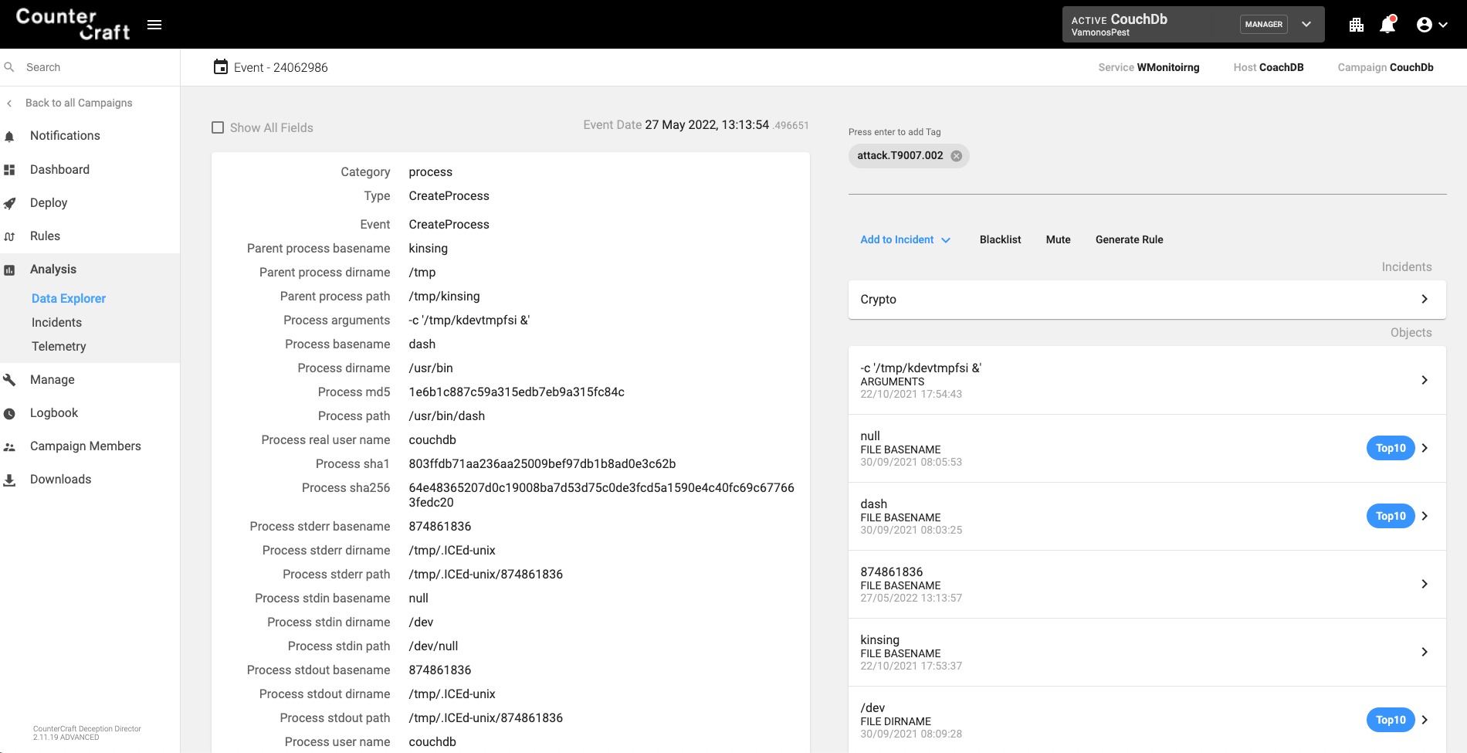This screenshot has width=1467, height=753.
Task: Click the Notifications bell icon in sidebar
Action: [9, 137]
